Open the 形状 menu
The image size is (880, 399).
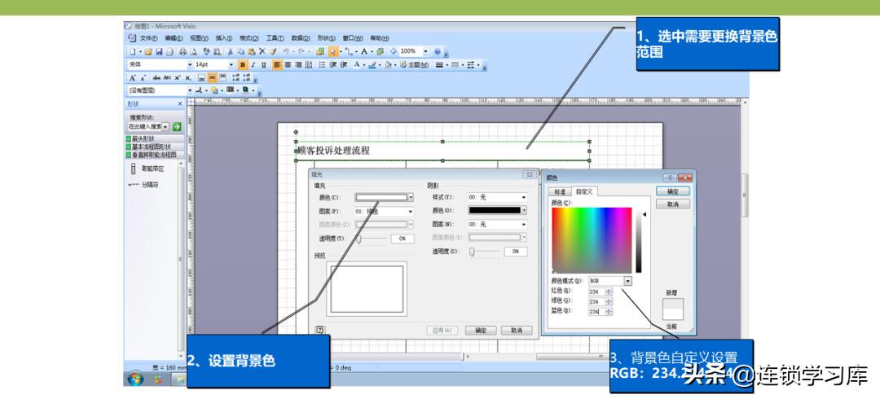pos(326,38)
